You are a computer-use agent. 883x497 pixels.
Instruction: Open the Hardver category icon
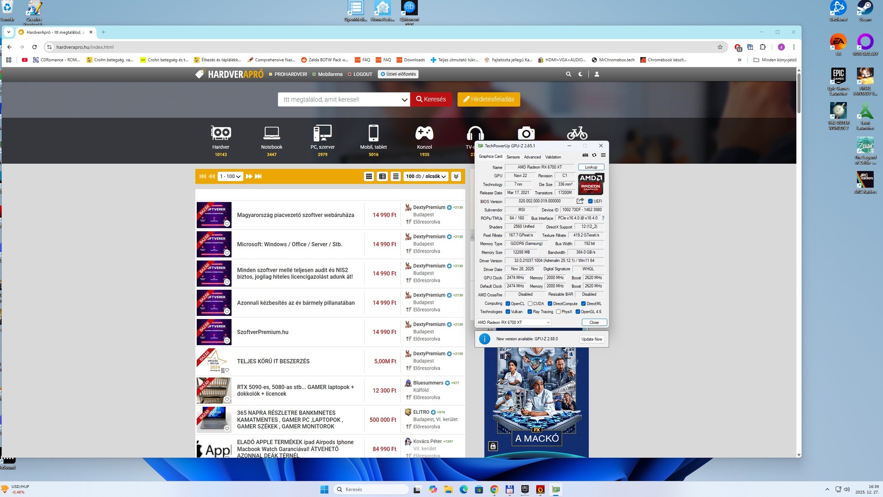click(x=221, y=134)
